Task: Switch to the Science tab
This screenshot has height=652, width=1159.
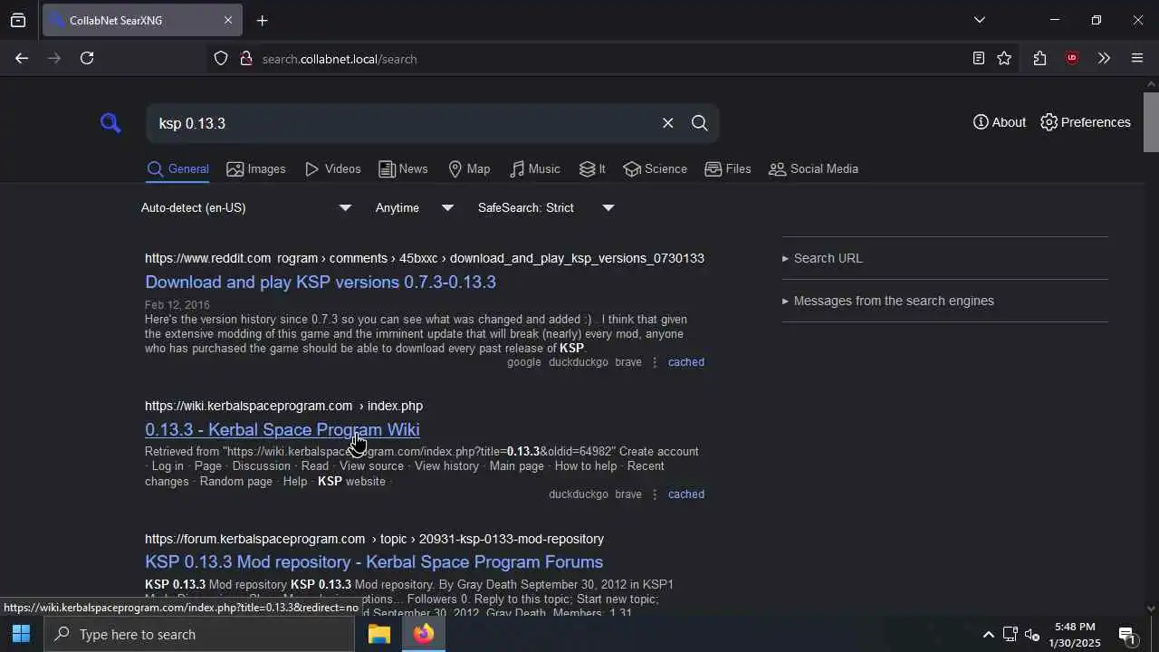Action: (x=656, y=169)
